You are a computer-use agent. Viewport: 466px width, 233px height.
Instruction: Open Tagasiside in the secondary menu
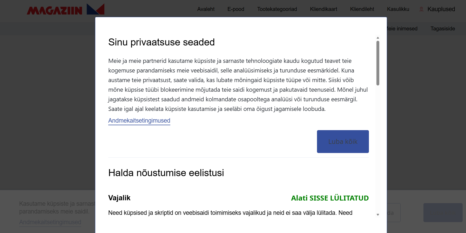coord(443,29)
